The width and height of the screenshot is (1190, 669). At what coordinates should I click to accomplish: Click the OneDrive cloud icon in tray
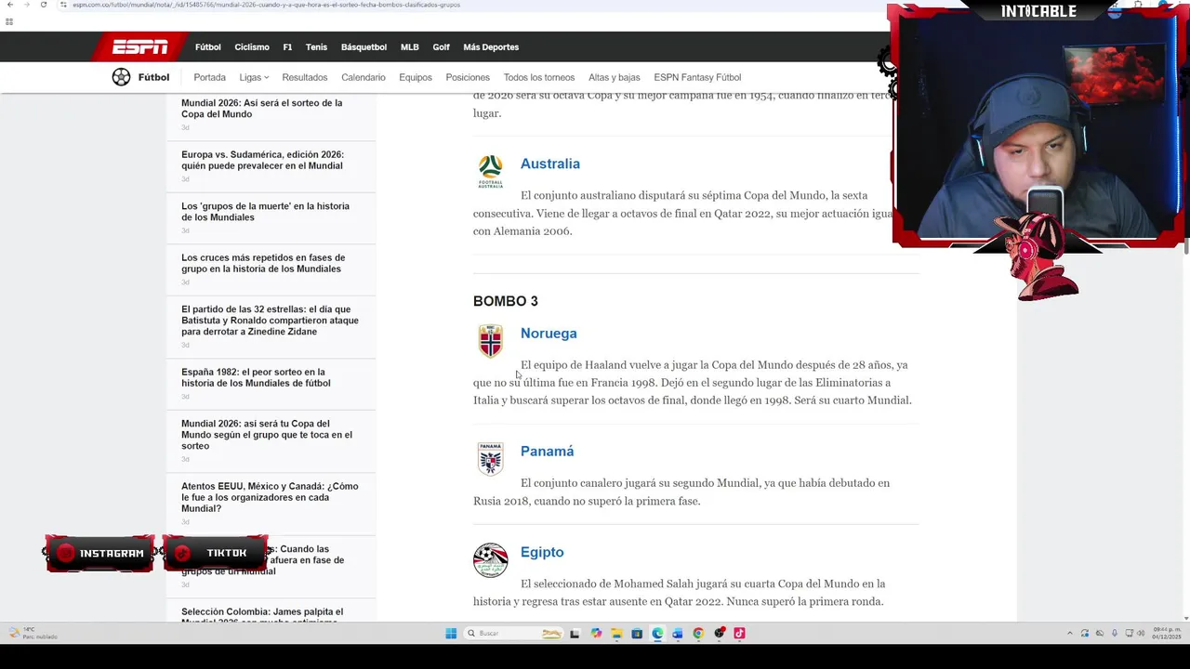click(1100, 633)
